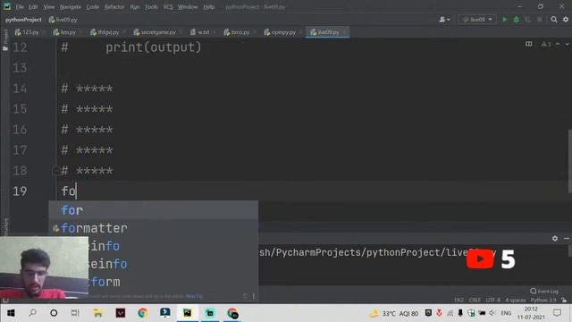Change file encoding UTF-8 in status bar

coord(492,301)
